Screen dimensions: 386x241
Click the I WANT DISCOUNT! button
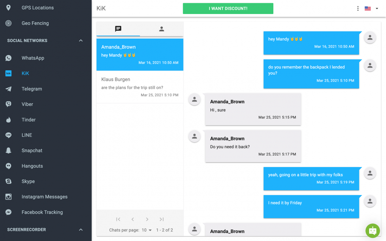228,8
